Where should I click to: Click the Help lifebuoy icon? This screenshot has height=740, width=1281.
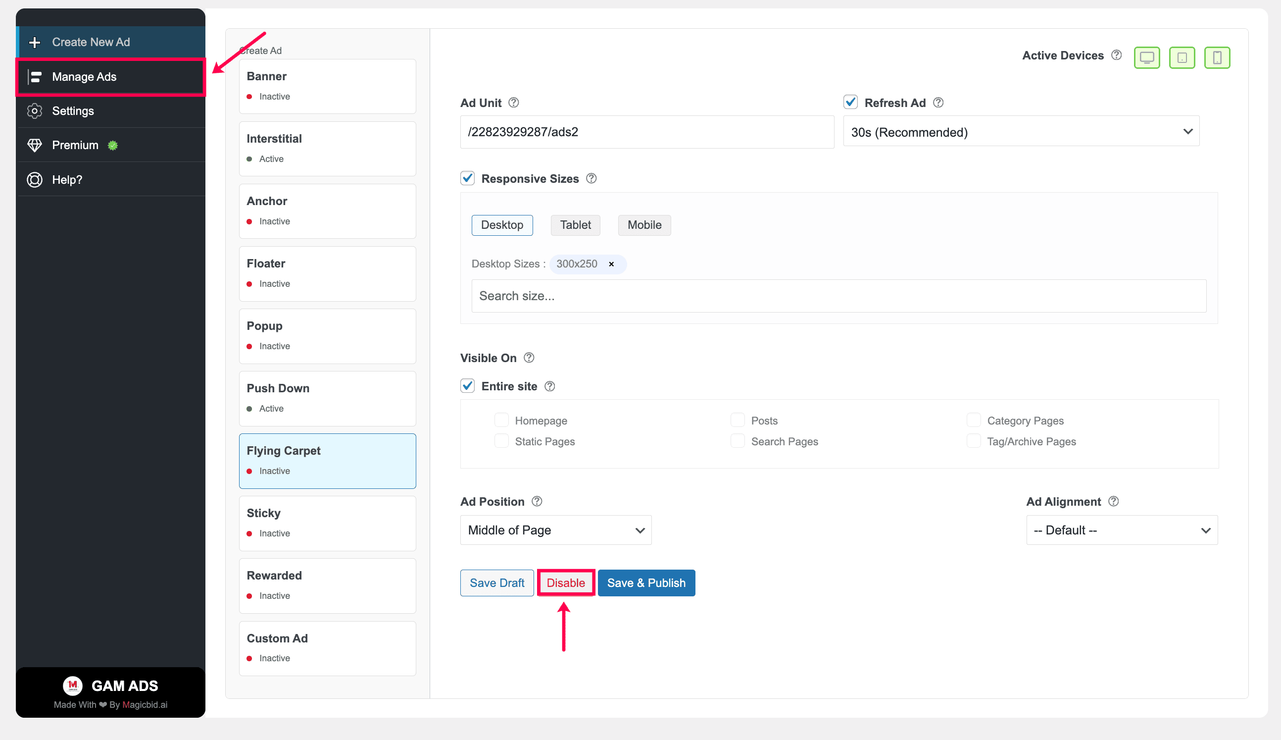pyautogui.click(x=35, y=180)
